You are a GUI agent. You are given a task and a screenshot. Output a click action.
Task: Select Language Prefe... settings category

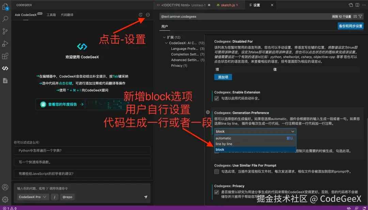tap(187, 49)
